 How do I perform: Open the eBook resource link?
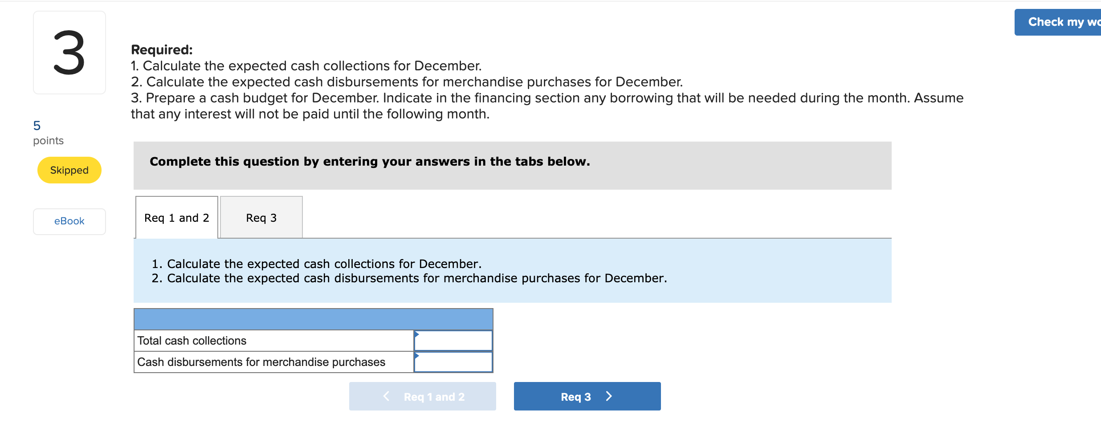[x=69, y=221]
